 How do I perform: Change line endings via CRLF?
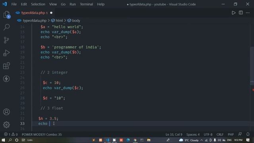220,134
